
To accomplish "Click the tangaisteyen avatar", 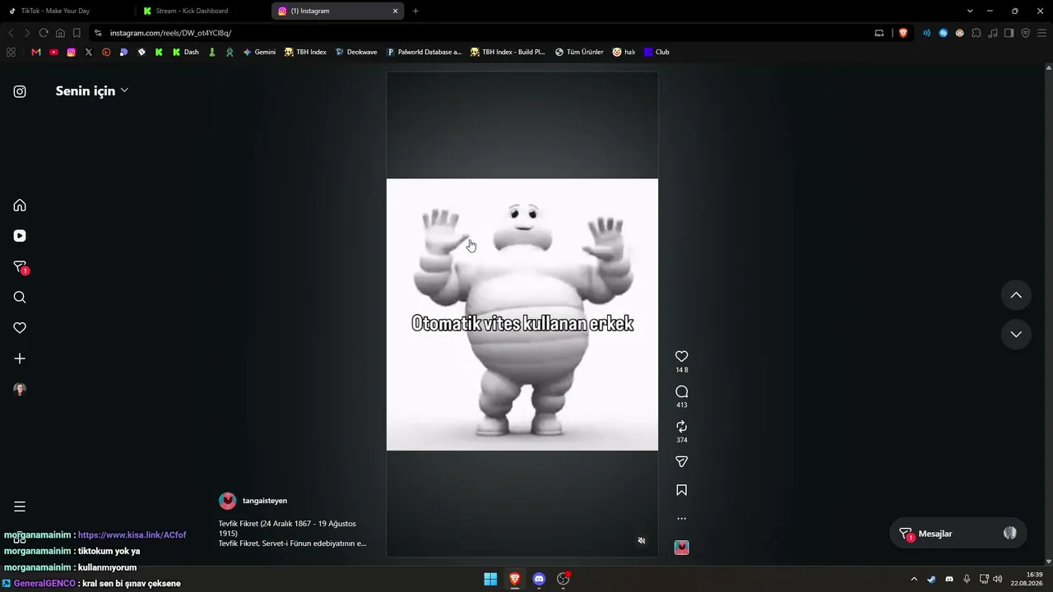I will point(227,501).
